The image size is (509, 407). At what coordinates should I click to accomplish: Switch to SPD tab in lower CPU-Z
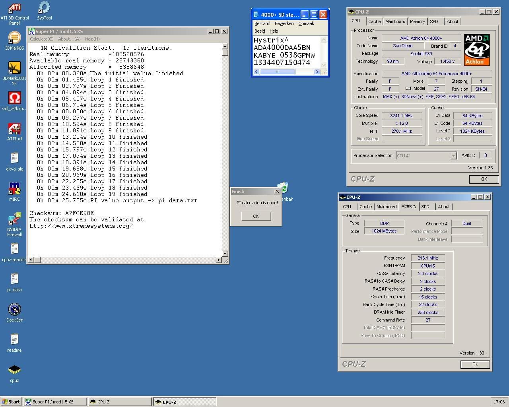[x=425, y=207]
